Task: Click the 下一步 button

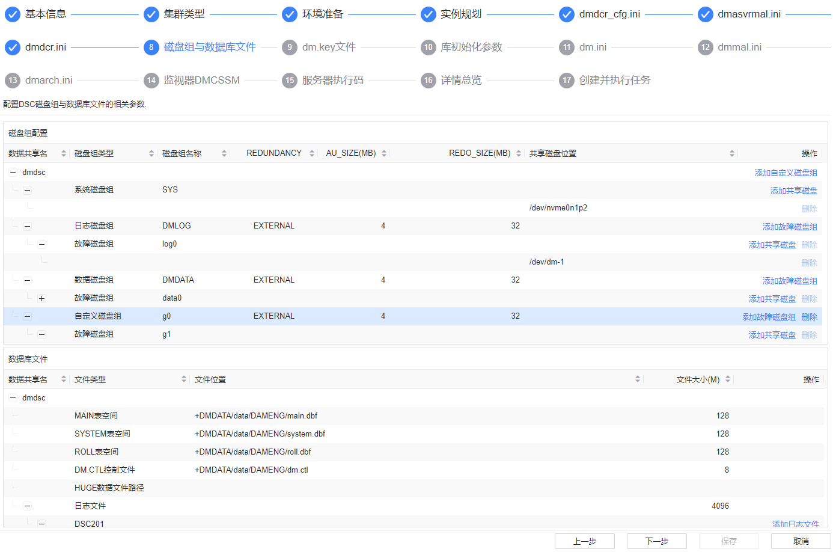Action: coord(657,541)
